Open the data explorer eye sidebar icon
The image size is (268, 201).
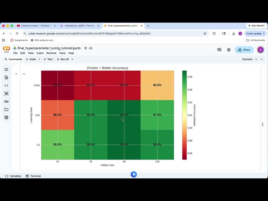pos(6,93)
